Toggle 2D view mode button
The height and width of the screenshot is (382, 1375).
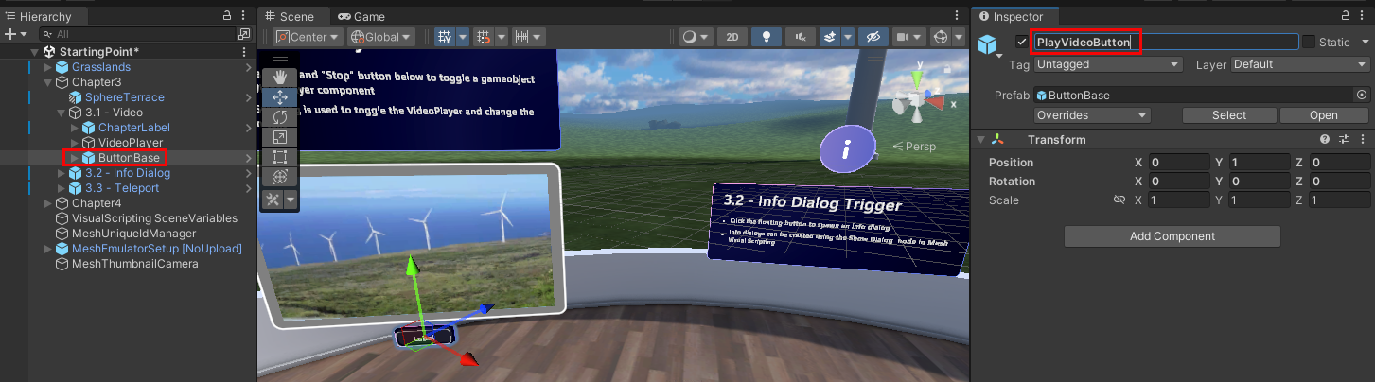[732, 37]
